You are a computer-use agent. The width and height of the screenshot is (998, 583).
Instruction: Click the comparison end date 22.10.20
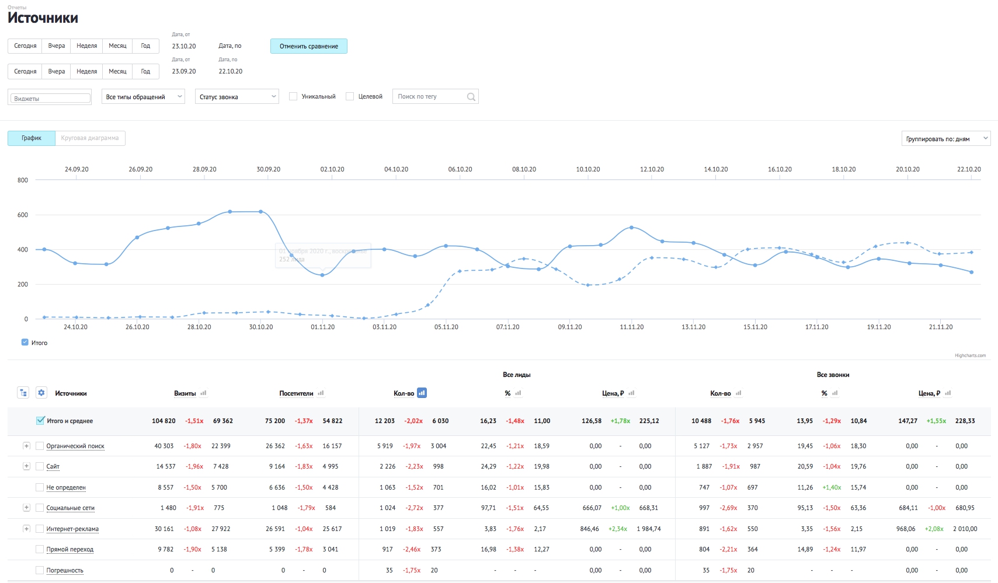click(231, 71)
